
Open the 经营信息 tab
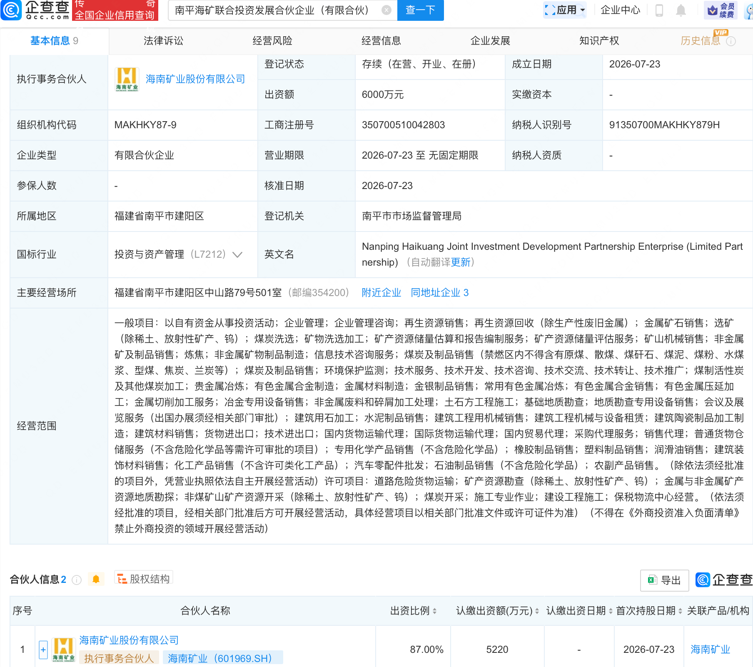[x=381, y=41]
